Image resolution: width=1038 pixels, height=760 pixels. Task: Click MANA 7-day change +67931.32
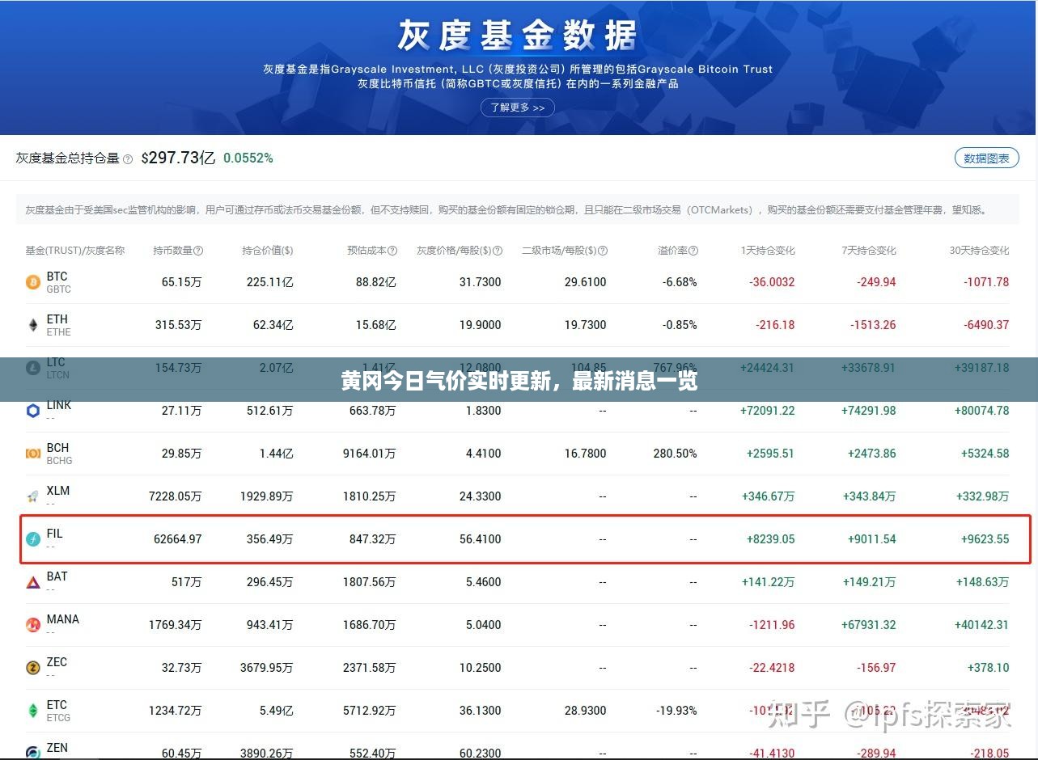pyautogui.click(x=869, y=625)
